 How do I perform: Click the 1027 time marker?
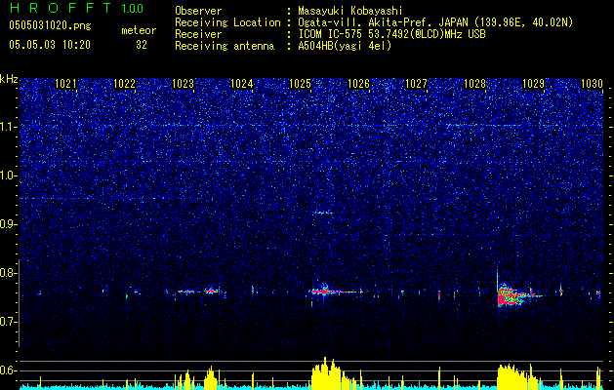[416, 84]
